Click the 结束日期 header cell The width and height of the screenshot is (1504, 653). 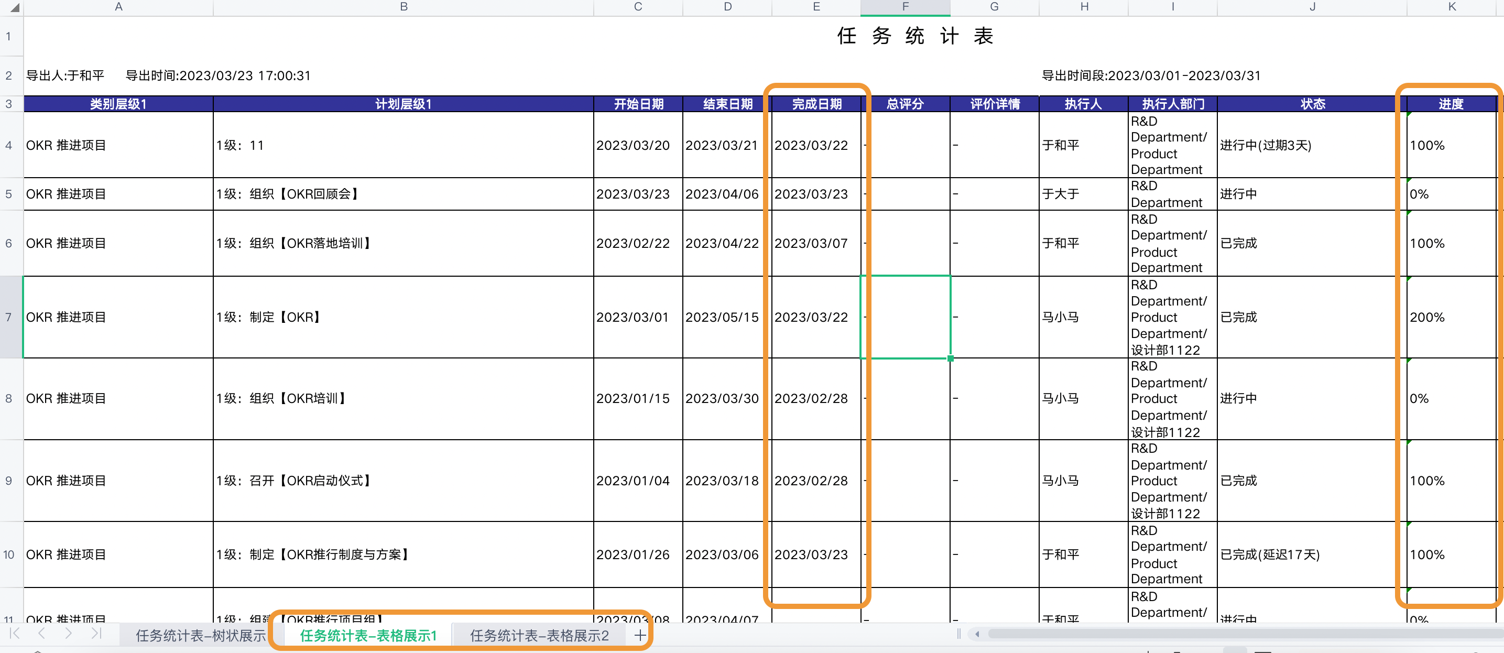[x=727, y=104]
